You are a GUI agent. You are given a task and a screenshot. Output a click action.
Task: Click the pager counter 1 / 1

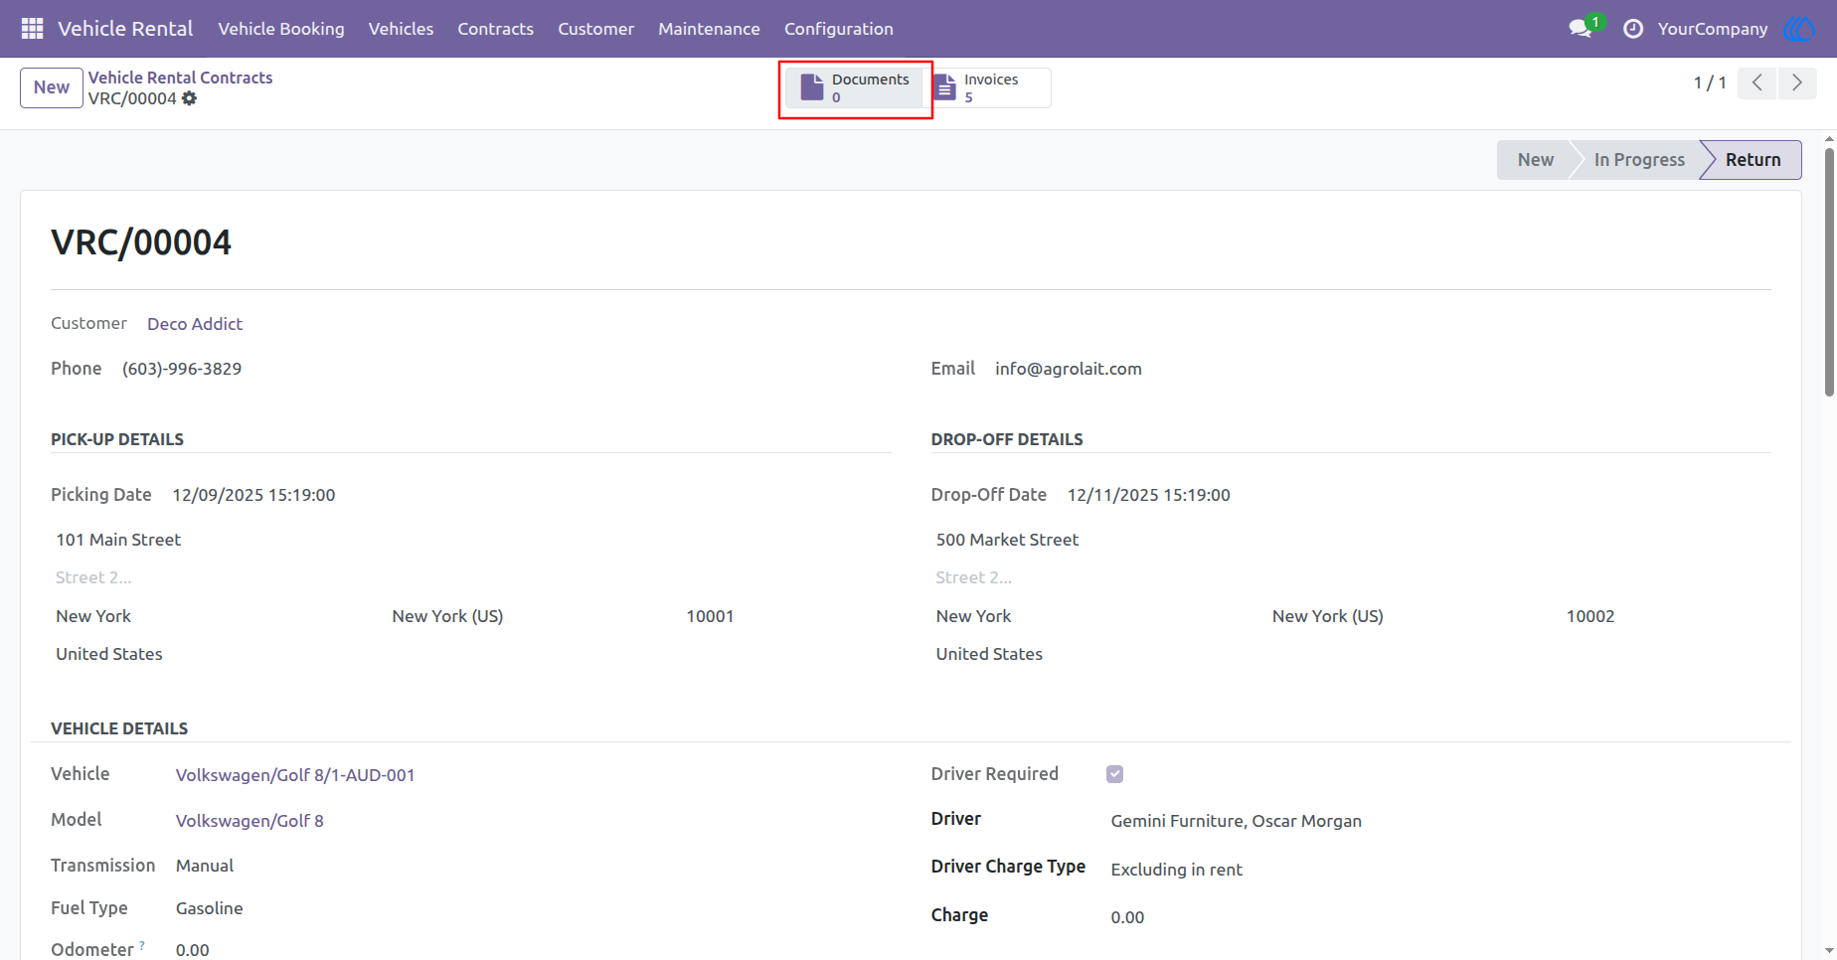(1710, 82)
